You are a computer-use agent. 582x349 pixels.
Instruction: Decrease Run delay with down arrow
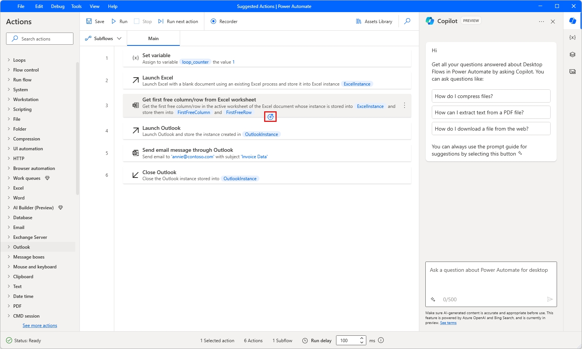pyautogui.click(x=362, y=343)
